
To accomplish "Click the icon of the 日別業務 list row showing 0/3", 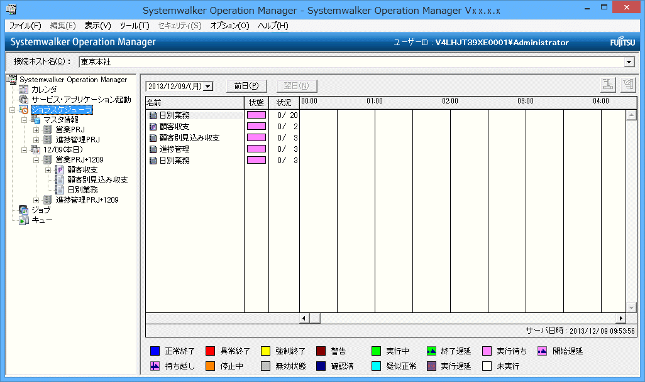I will click(153, 161).
